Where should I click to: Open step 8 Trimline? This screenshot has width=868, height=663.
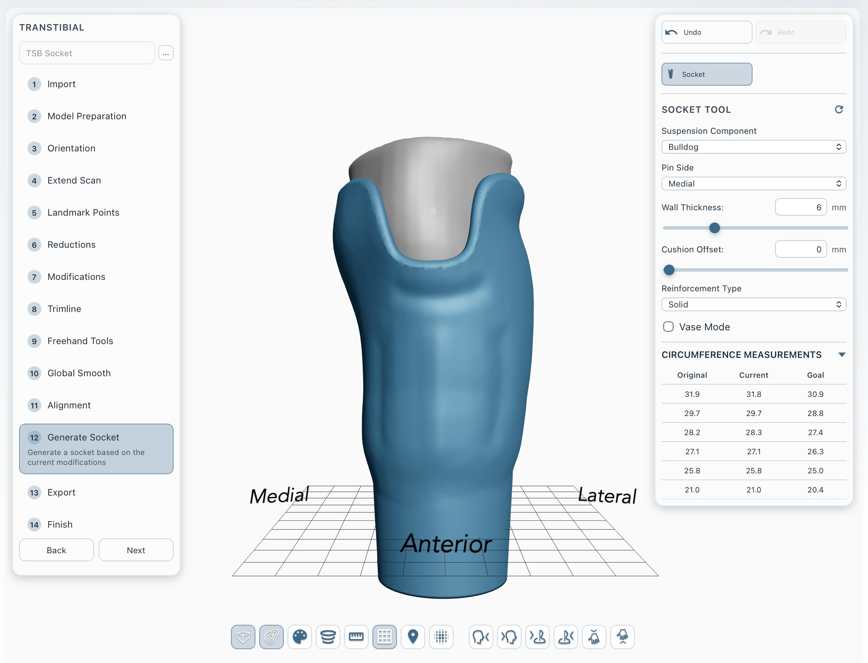(96, 309)
